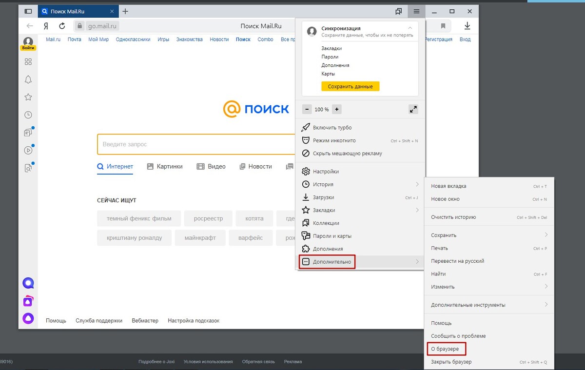The width and height of the screenshot is (585, 370).
Task: Open history clock in sidebar
Action: (28, 115)
